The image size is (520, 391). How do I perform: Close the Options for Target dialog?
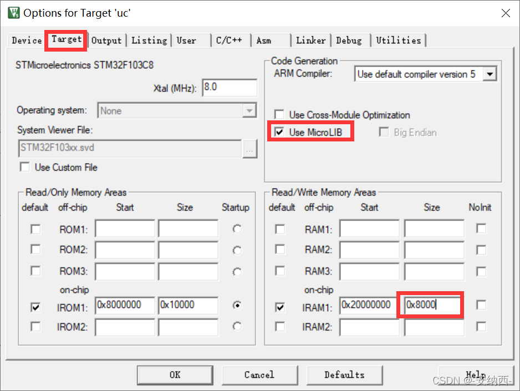click(x=506, y=13)
